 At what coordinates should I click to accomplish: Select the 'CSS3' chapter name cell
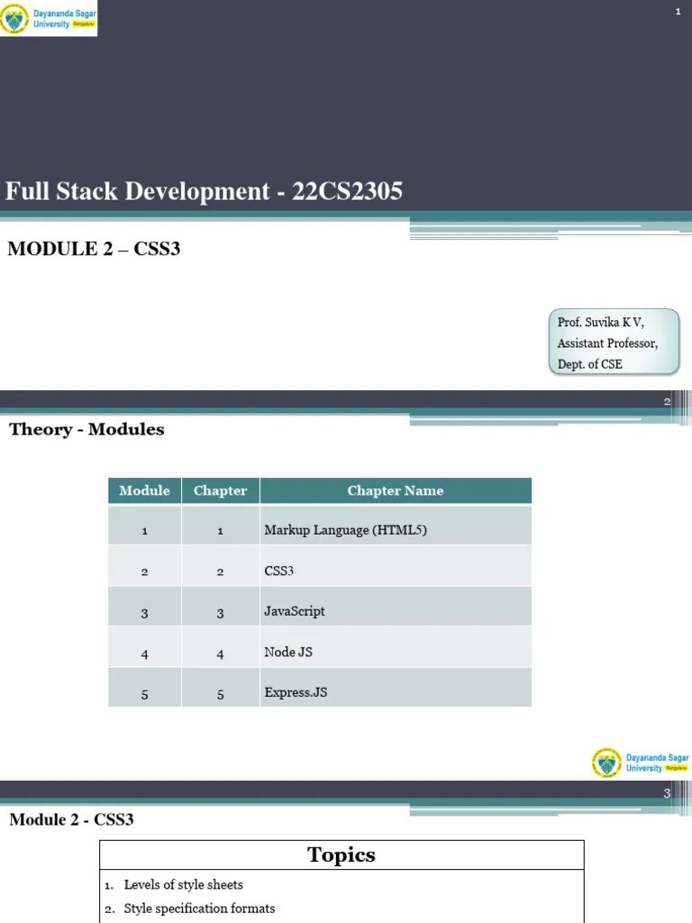[x=396, y=566]
